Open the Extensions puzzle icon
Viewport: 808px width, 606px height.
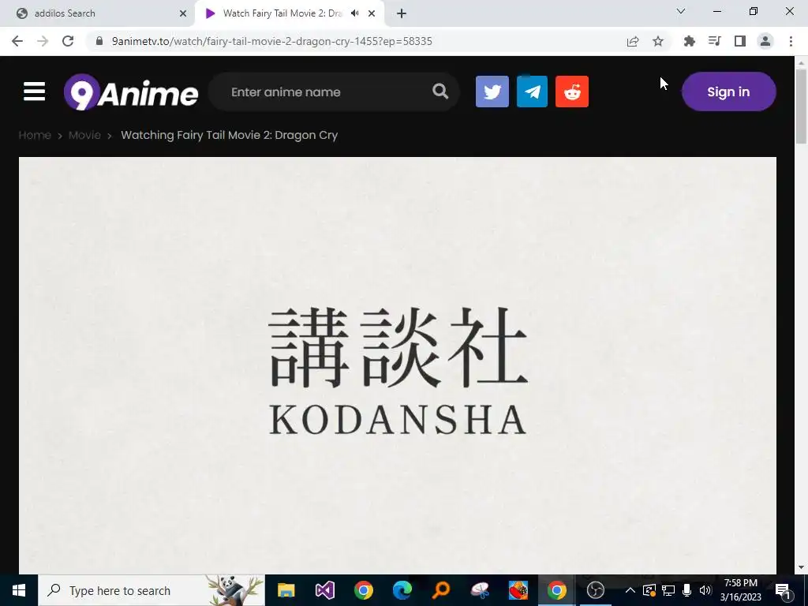[689, 41]
